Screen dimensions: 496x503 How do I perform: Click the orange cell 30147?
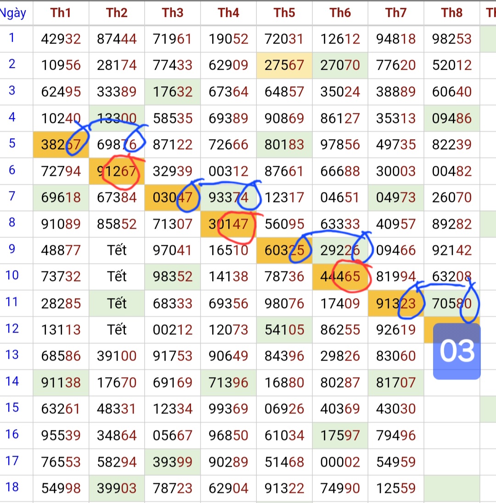(228, 224)
